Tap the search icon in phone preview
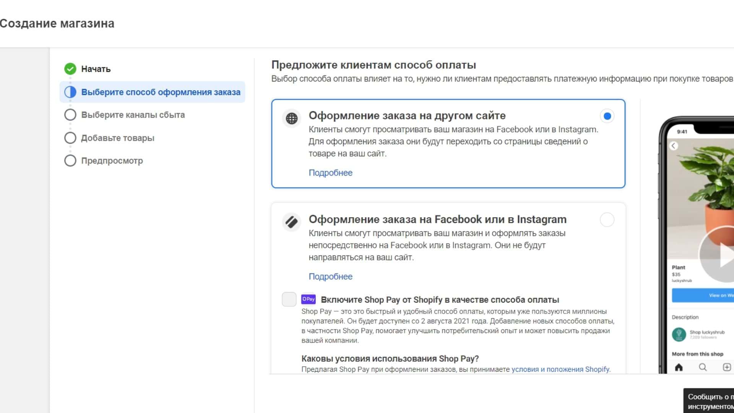 703,367
